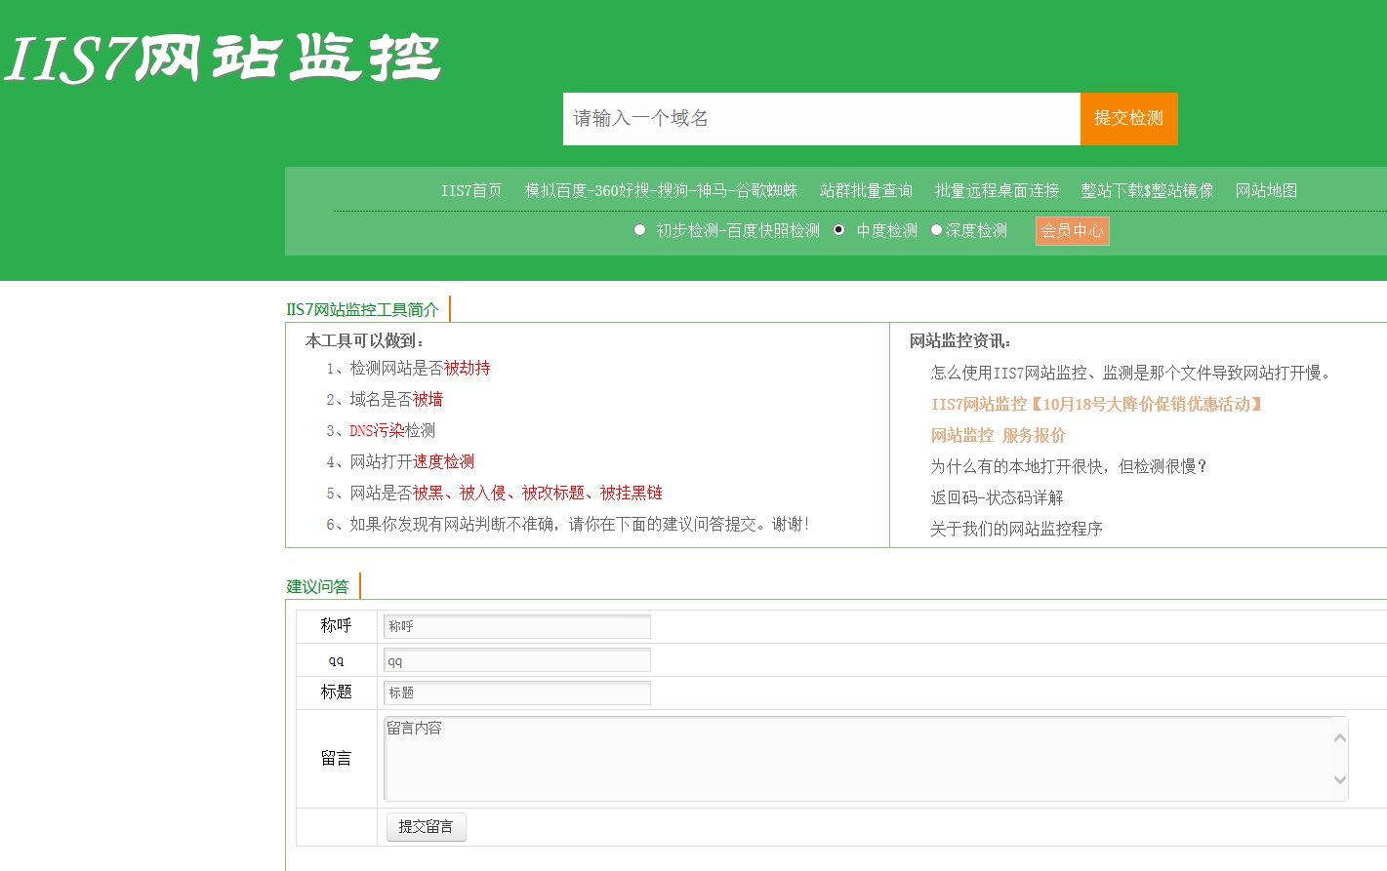1387x871 pixels.
Task: Open the 10月18号大降价促销优惠活动 link
Action: (1096, 404)
